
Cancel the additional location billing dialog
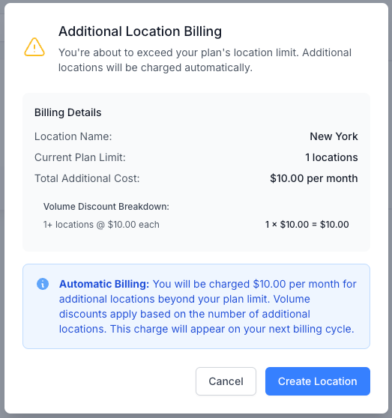pos(226,381)
